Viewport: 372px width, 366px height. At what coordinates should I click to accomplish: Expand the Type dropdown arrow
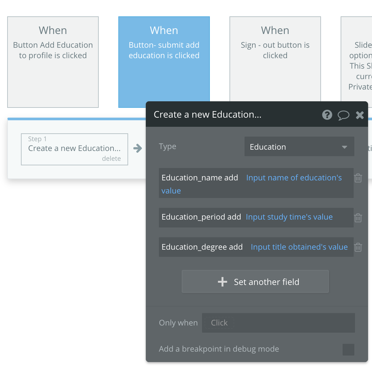[x=344, y=147]
